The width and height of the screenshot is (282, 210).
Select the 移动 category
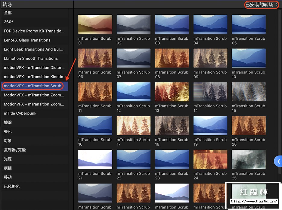tap(35, 178)
